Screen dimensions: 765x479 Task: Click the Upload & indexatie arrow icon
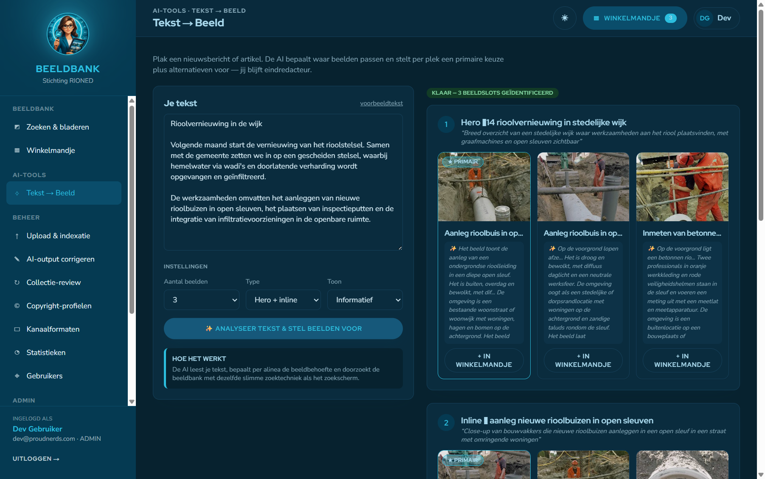17,236
